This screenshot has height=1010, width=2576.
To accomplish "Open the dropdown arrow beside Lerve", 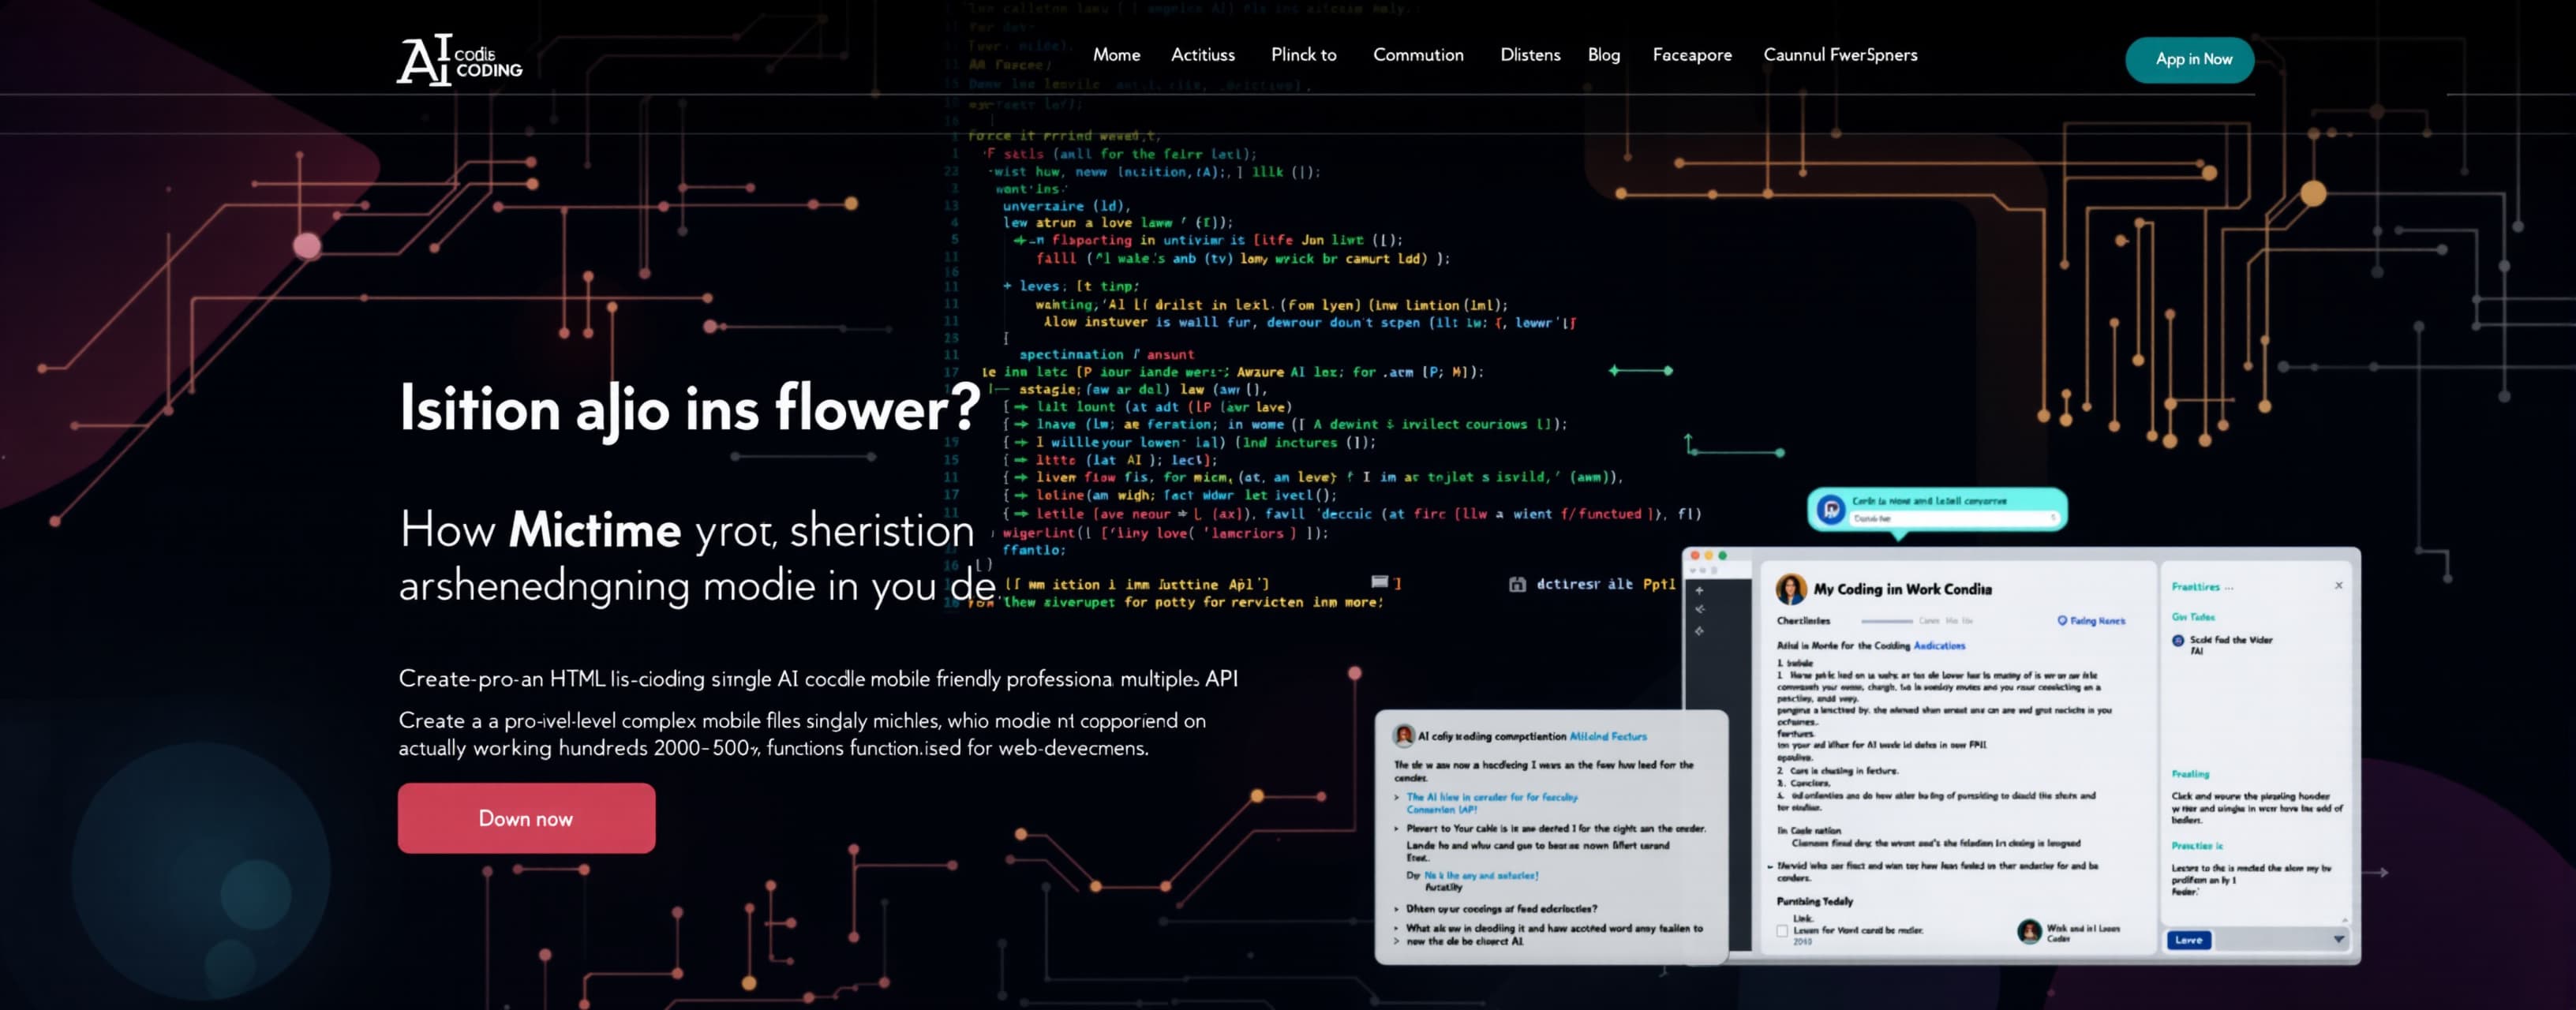I will coord(2338,940).
